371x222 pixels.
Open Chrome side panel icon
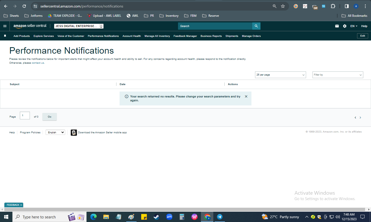click(347, 6)
